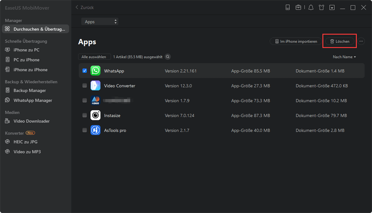Open the notifications bell icon
Screen dimensions: 372x213
(x=311, y=7)
